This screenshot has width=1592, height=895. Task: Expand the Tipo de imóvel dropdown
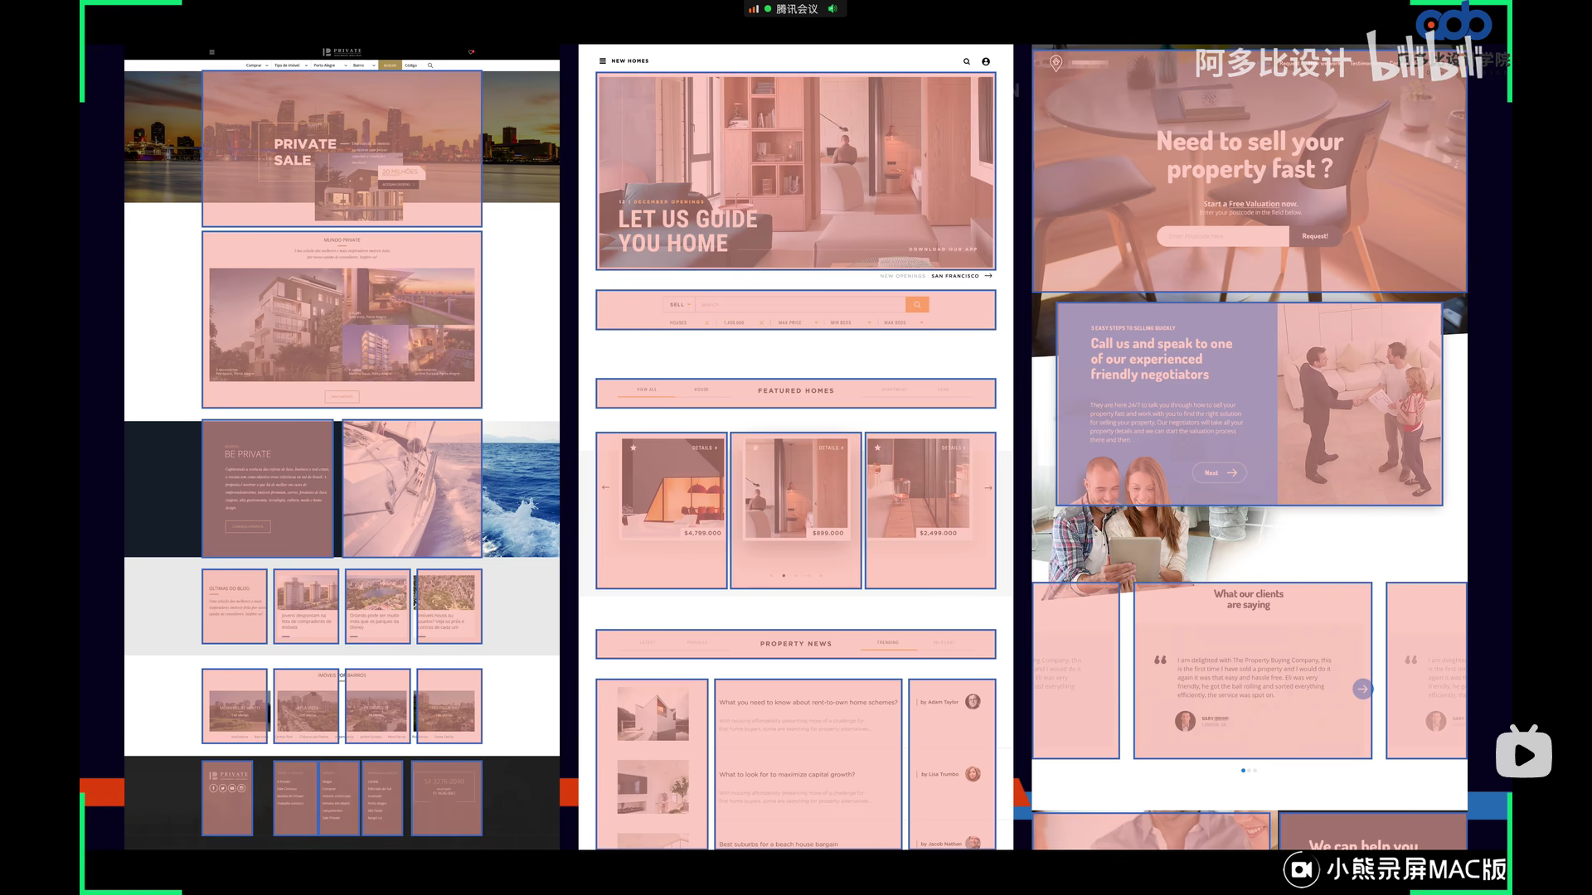coord(290,65)
